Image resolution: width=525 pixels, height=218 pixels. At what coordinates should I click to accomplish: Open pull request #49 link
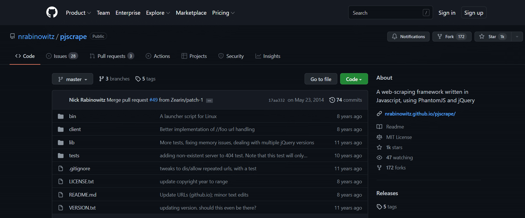(154, 100)
